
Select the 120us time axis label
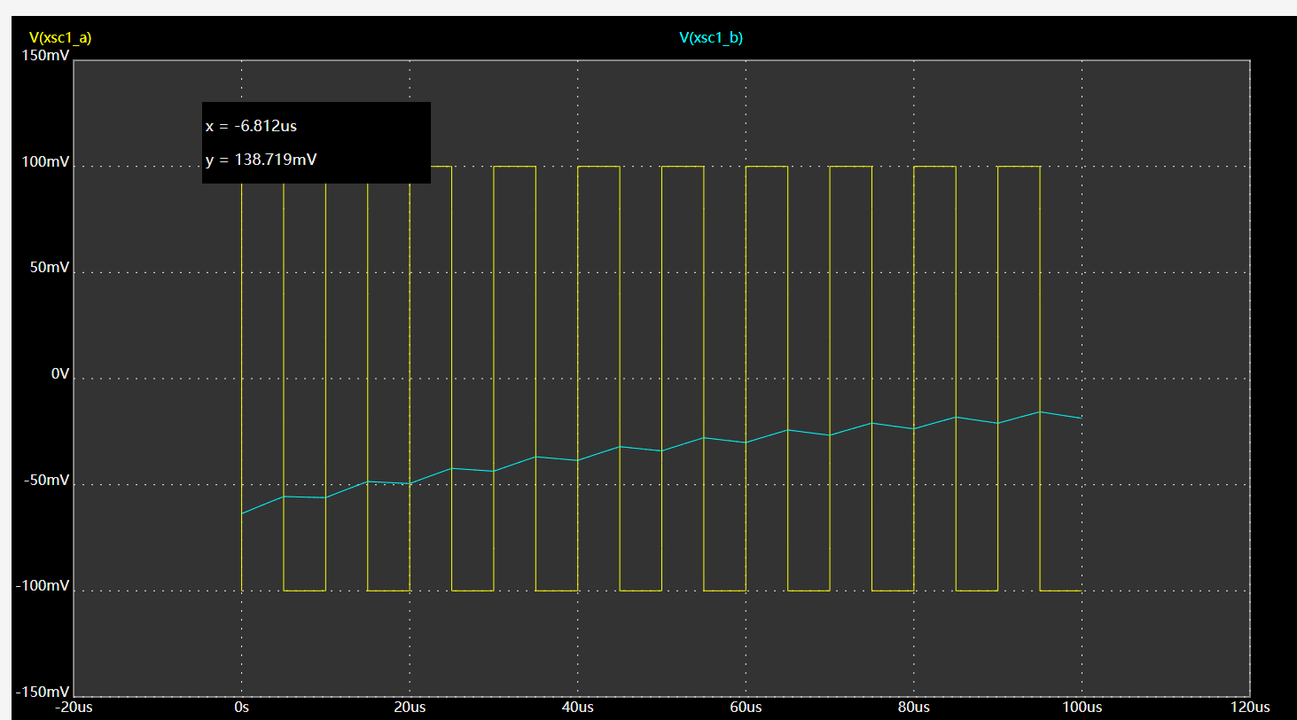point(1250,708)
